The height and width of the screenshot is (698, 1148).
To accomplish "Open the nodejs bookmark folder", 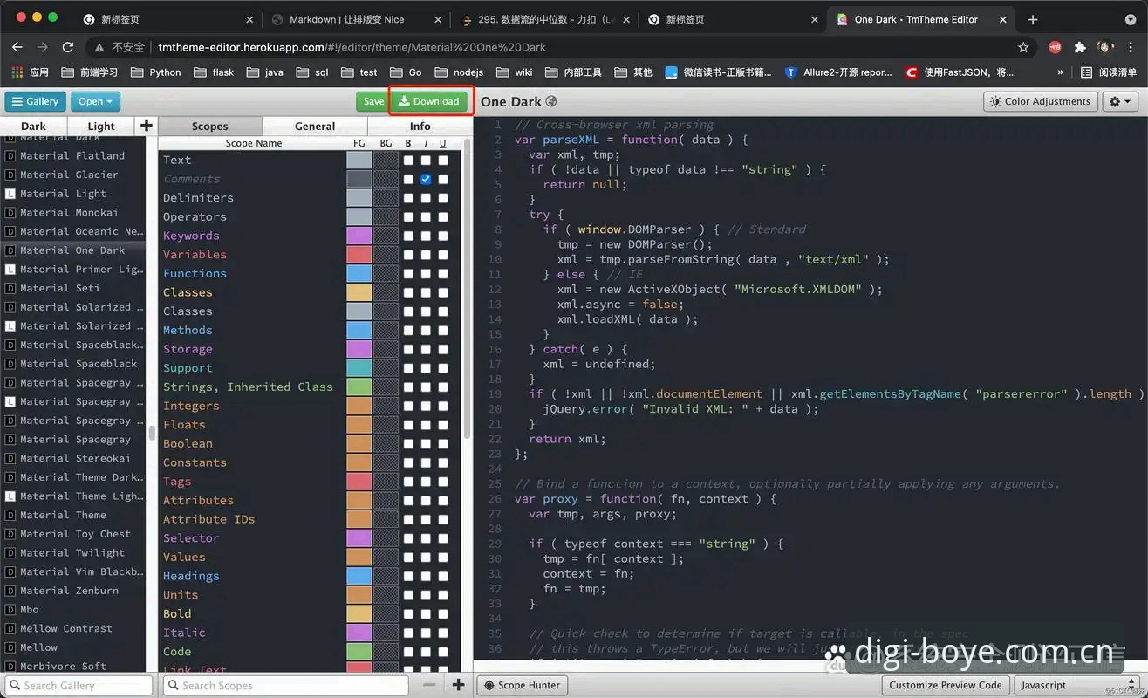I will (457, 72).
